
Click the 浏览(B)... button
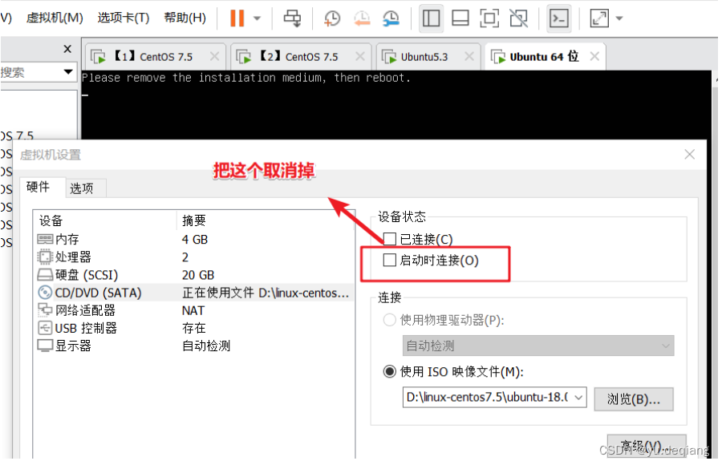(x=634, y=399)
